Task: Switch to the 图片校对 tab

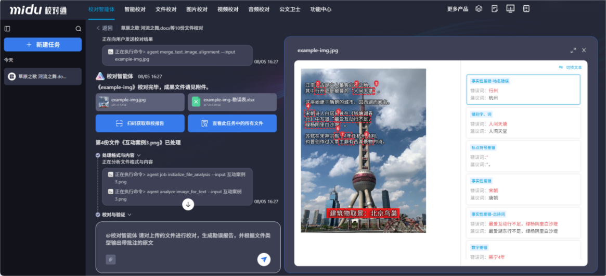Action: coord(197,9)
